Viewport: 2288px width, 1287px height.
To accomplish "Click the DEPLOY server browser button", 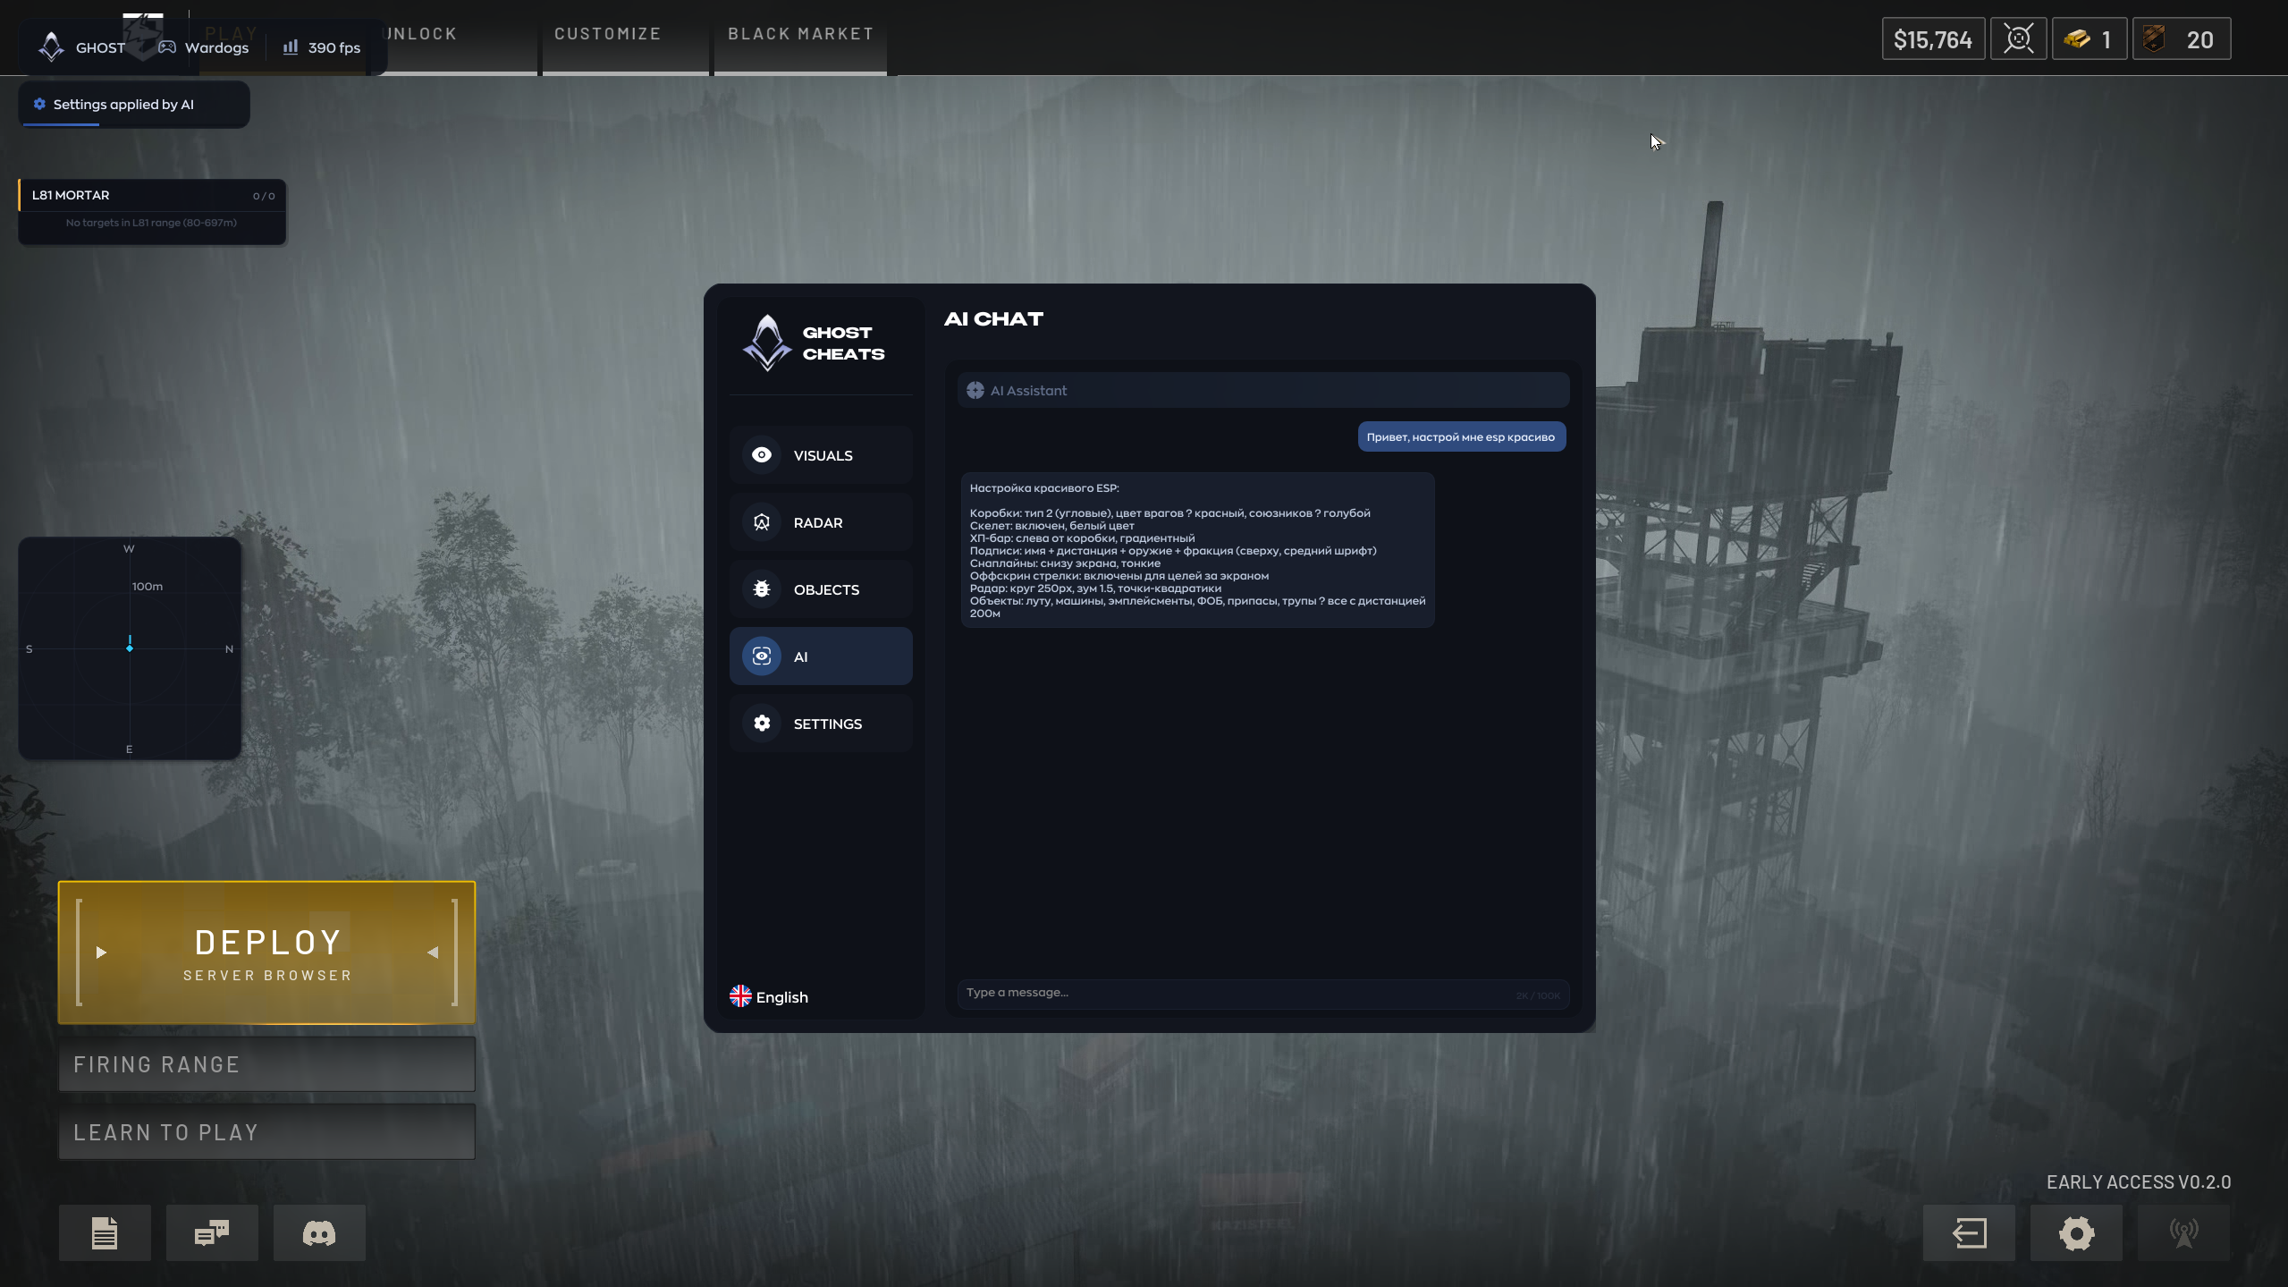I will 266,953.
